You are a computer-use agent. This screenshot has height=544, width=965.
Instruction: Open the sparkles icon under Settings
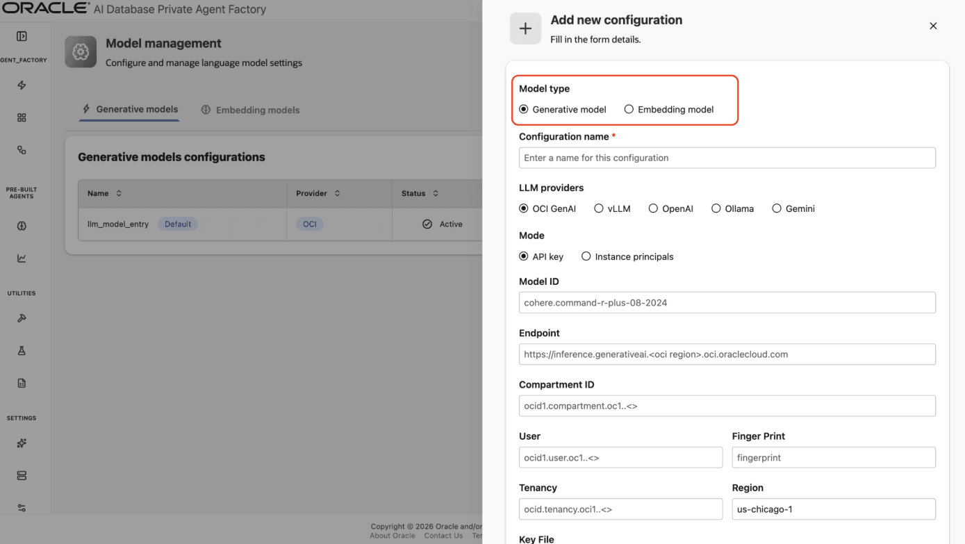pyautogui.click(x=22, y=443)
